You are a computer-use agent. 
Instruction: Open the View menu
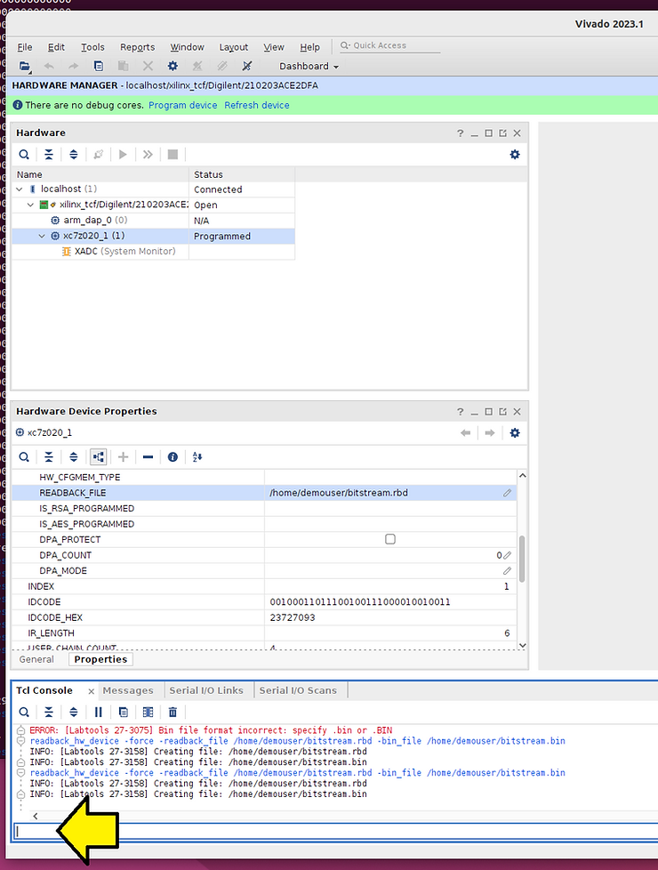[x=274, y=47]
